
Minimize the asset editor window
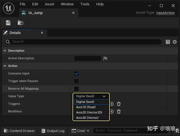pyautogui.click(x=150, y=6)
